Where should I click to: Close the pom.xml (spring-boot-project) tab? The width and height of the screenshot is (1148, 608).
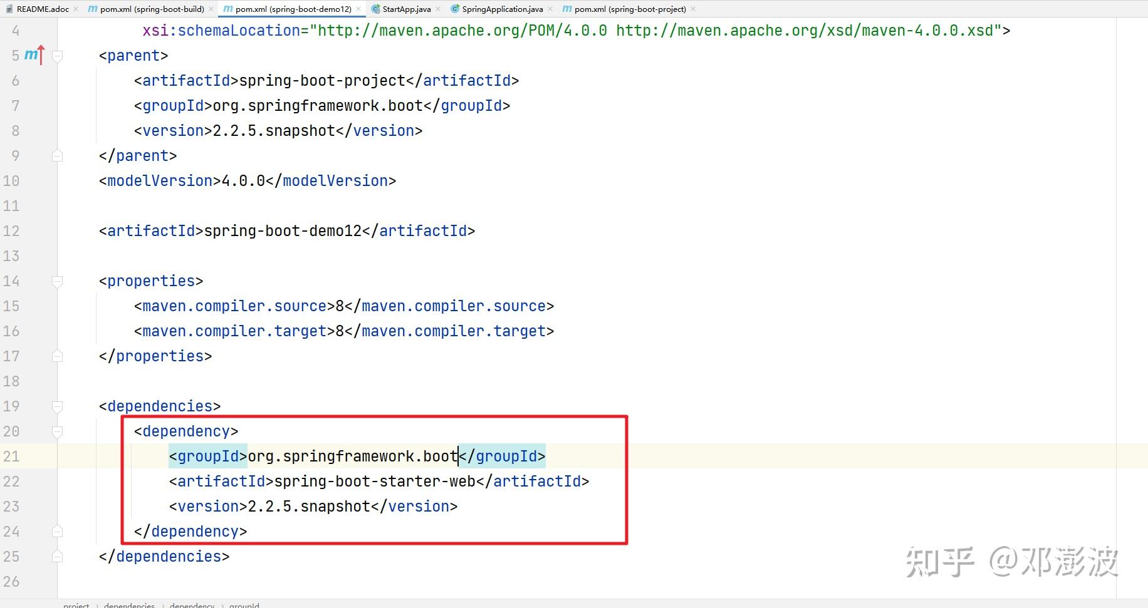pyautogui.click(x=693, y=9)
